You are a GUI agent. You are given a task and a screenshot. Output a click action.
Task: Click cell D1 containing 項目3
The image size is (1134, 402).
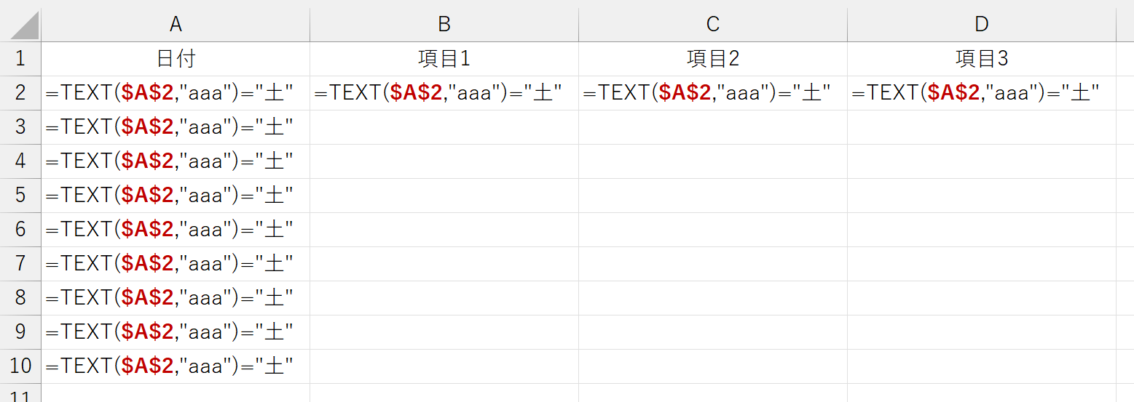point(982,59)
